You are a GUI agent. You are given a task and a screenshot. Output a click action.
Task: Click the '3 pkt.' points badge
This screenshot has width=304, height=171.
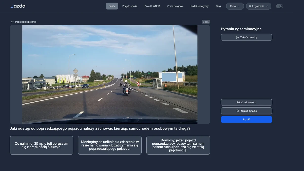tap(206, 22)
